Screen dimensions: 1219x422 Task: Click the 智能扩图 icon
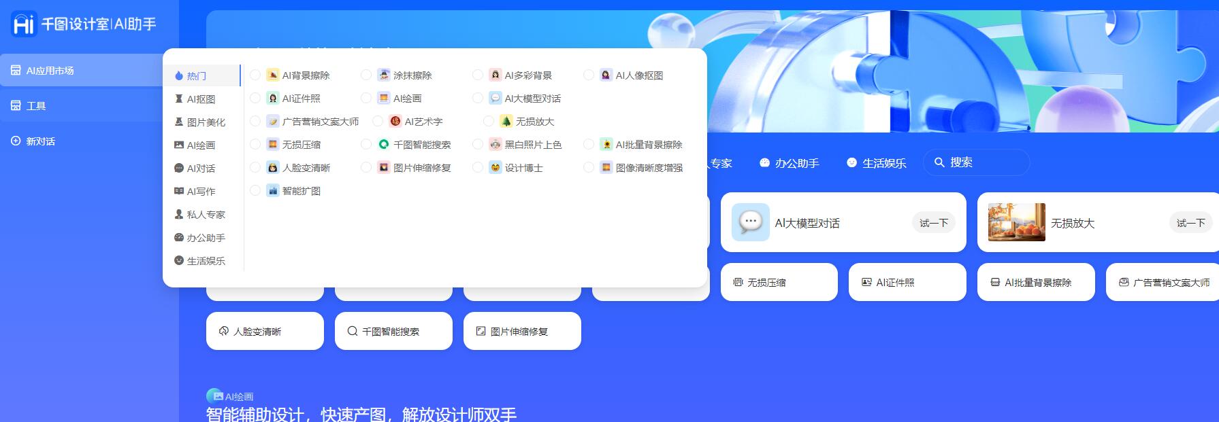[x=273, y=191]
